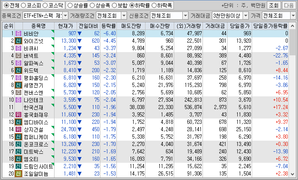Click the scrollbar down arrow
The width and height of the screenshot is (298, 180).
tap(292, 174)
